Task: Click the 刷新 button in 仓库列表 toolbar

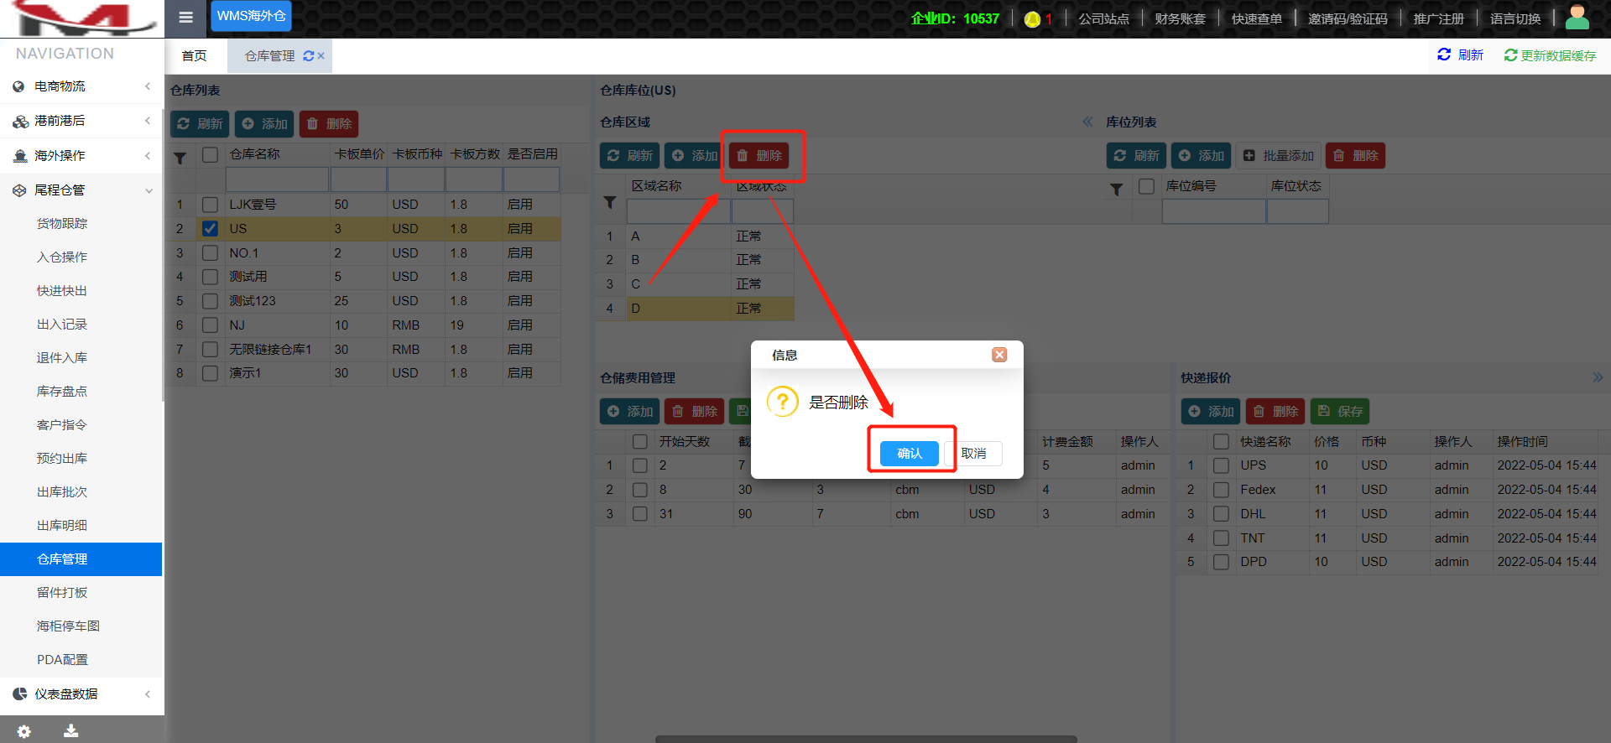Action: pyautogui.click(x=200, y=124)
